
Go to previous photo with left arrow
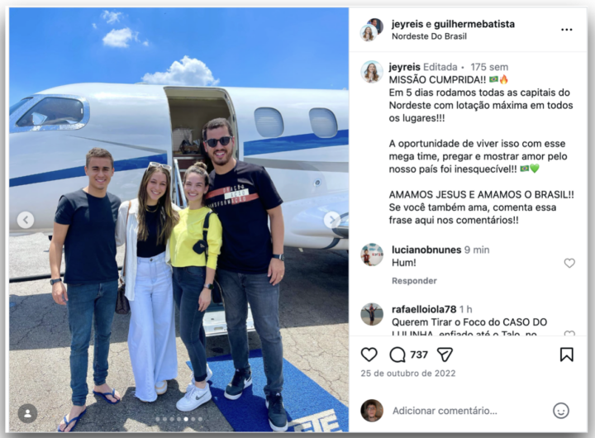point(26,219)
